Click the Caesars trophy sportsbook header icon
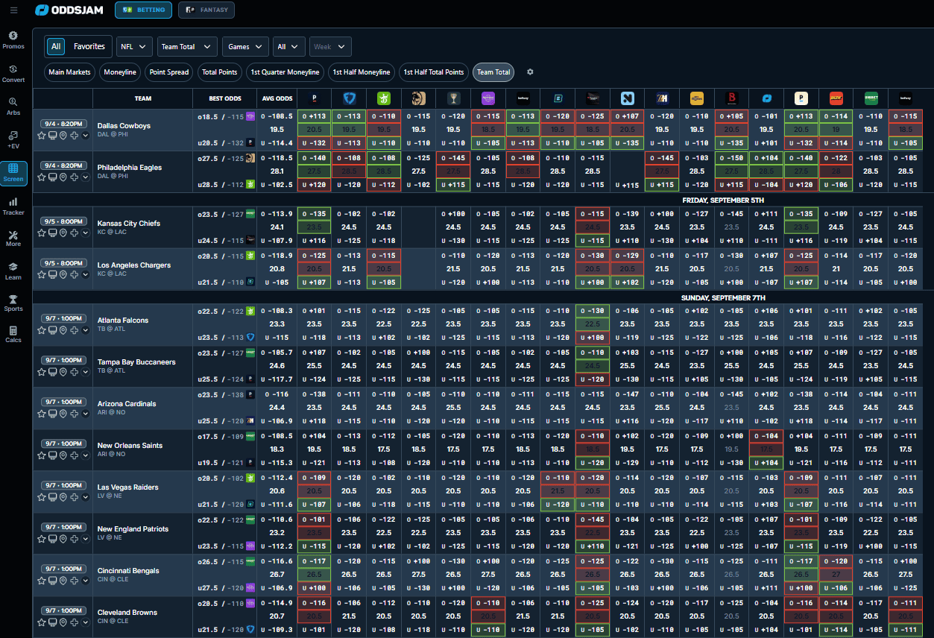Screen dimensions: 934x638 pos(453,98)
